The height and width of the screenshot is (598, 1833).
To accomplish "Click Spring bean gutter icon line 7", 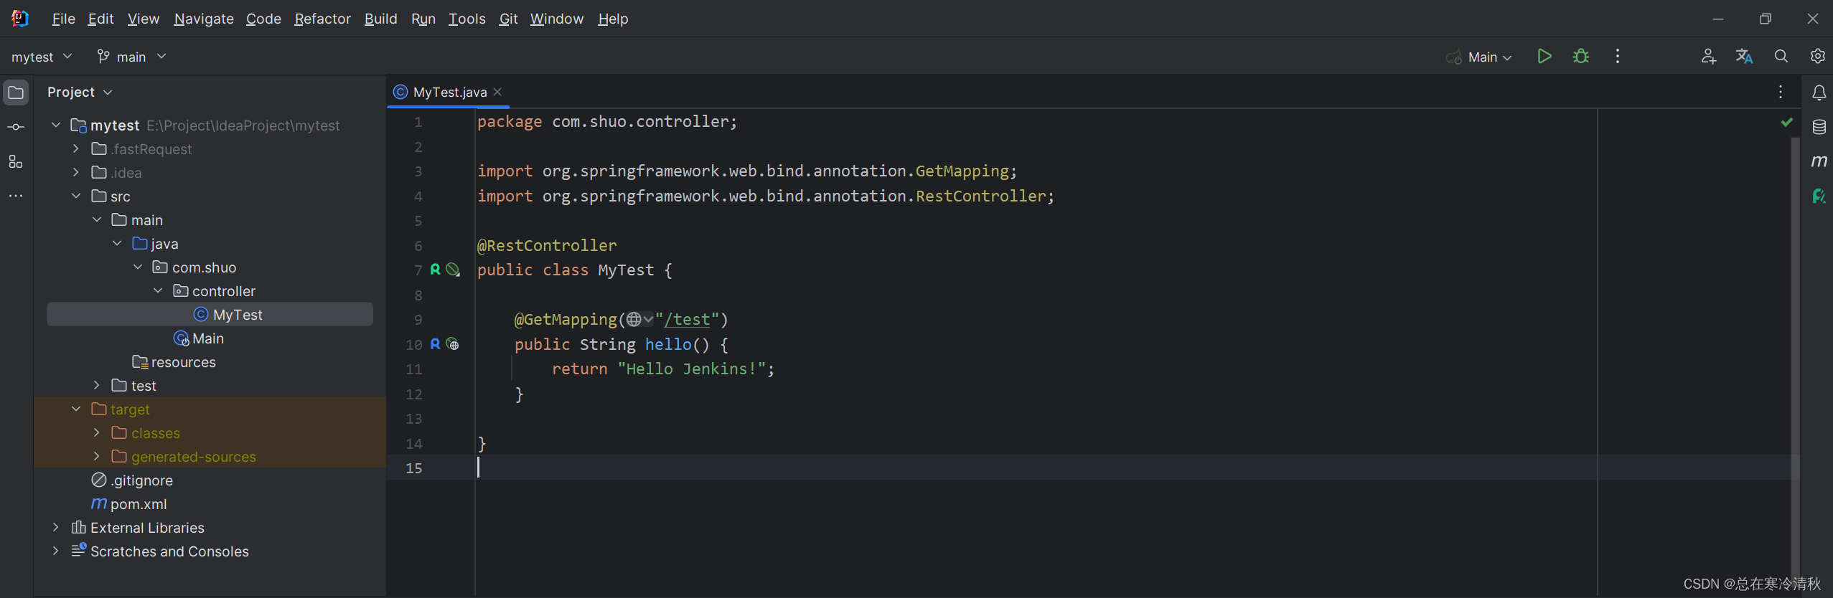I will tap(453, 270).
